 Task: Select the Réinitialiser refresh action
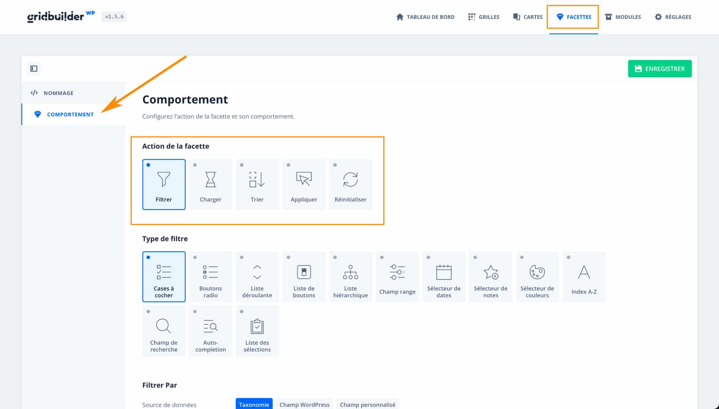point(350,184)
